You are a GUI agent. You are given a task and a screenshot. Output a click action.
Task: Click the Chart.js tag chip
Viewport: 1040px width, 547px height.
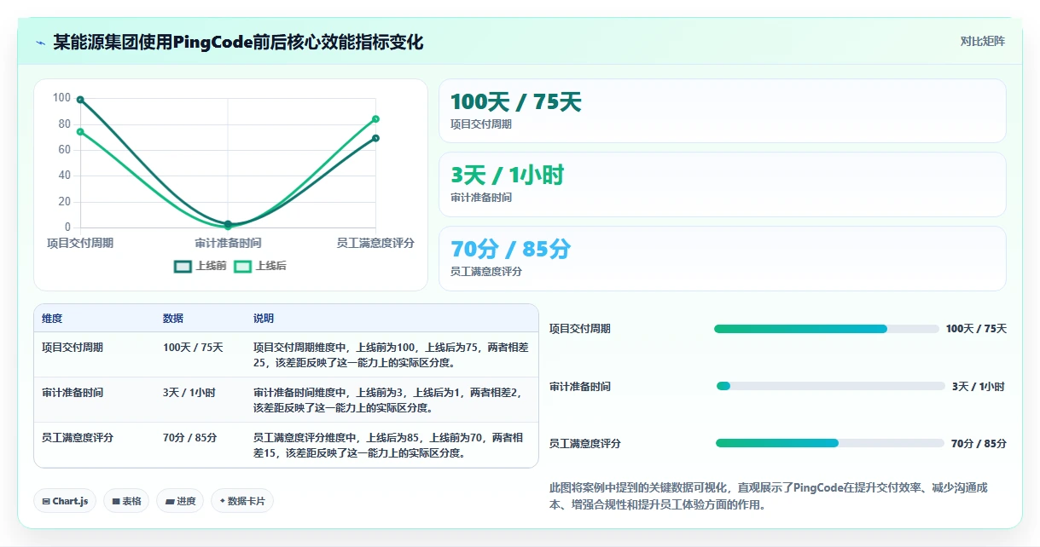(66, 501)
